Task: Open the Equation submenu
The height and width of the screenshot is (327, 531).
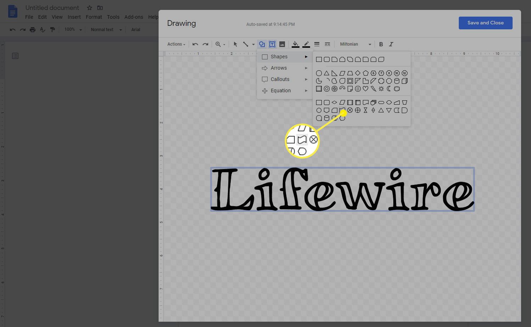Action: (285, 90)
